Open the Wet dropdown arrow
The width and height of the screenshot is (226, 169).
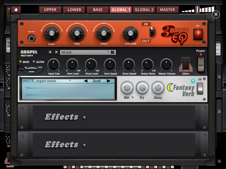click(x=133, y=98)
